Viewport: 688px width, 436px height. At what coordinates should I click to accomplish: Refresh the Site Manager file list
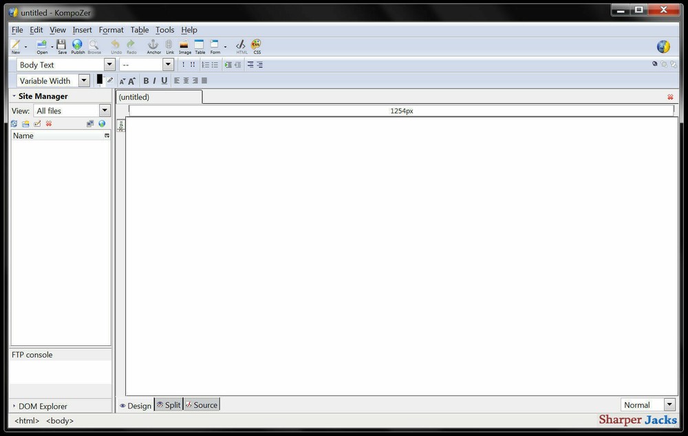tap(14, 123)
